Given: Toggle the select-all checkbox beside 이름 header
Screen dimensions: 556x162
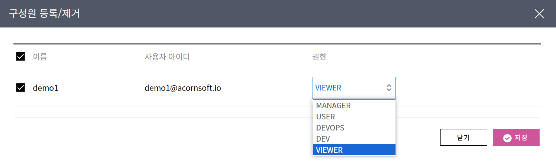Looking at the screenshot, I should pyautogui.click(x=20, y=57).
